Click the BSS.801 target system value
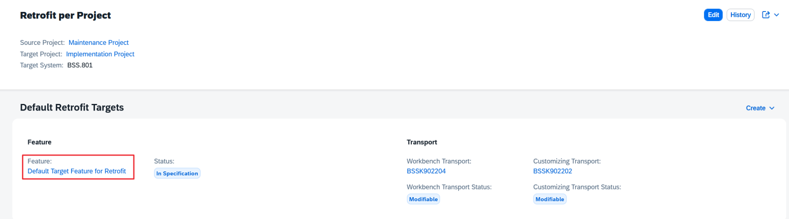The width and height of the screenshot is (789, 219). [80, 65]
